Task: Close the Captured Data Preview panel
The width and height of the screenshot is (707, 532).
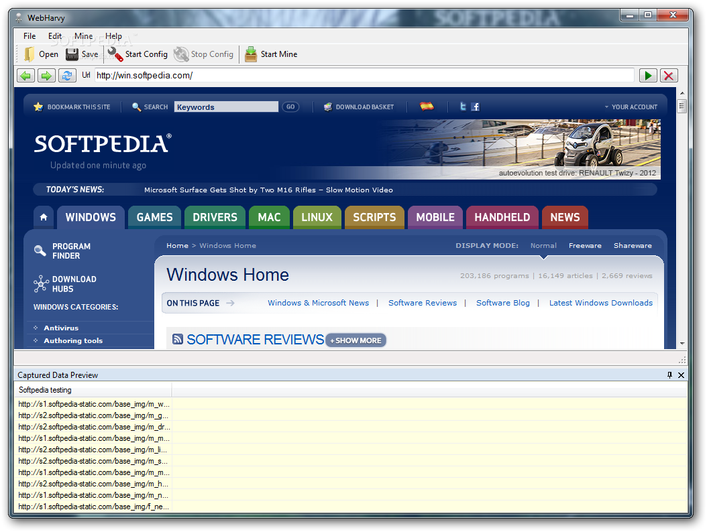Action: (x=682, y=375)
